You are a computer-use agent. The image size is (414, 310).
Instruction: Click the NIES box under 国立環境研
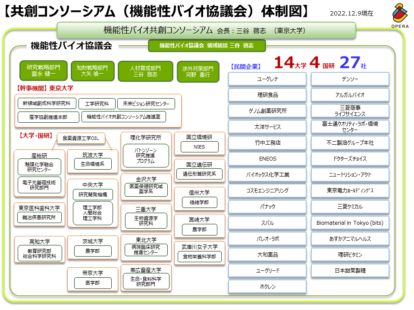pos(200,147)
